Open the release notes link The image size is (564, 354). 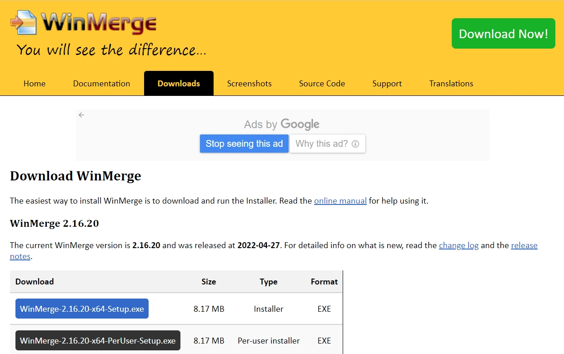point(524,245)
